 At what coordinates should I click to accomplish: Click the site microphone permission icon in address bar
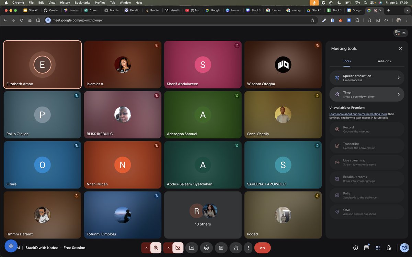click(48, 20)
